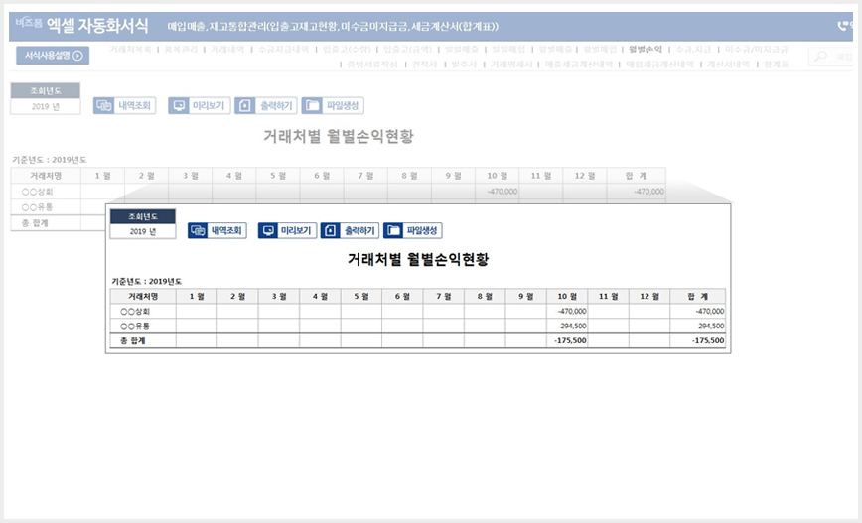This screenshot has width=862, height=523.
Task: Open the 증빙서류작성 menu item
Action: 372,65
